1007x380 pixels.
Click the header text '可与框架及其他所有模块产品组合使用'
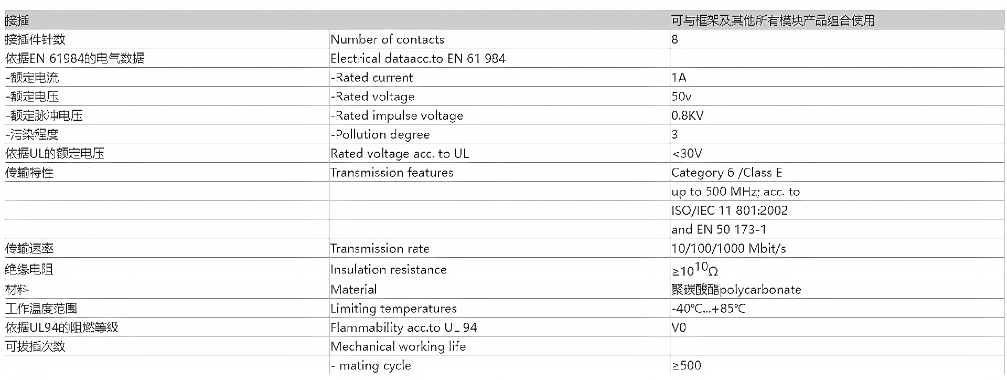tap(773, 20)
